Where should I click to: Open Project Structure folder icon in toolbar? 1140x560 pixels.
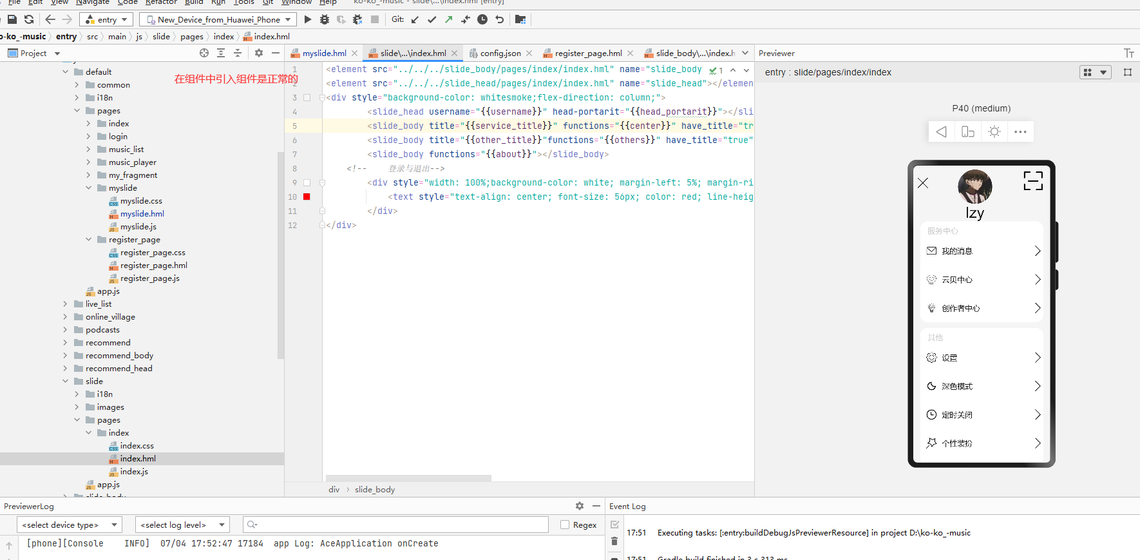pyautogui.click(x=520, y=19)
